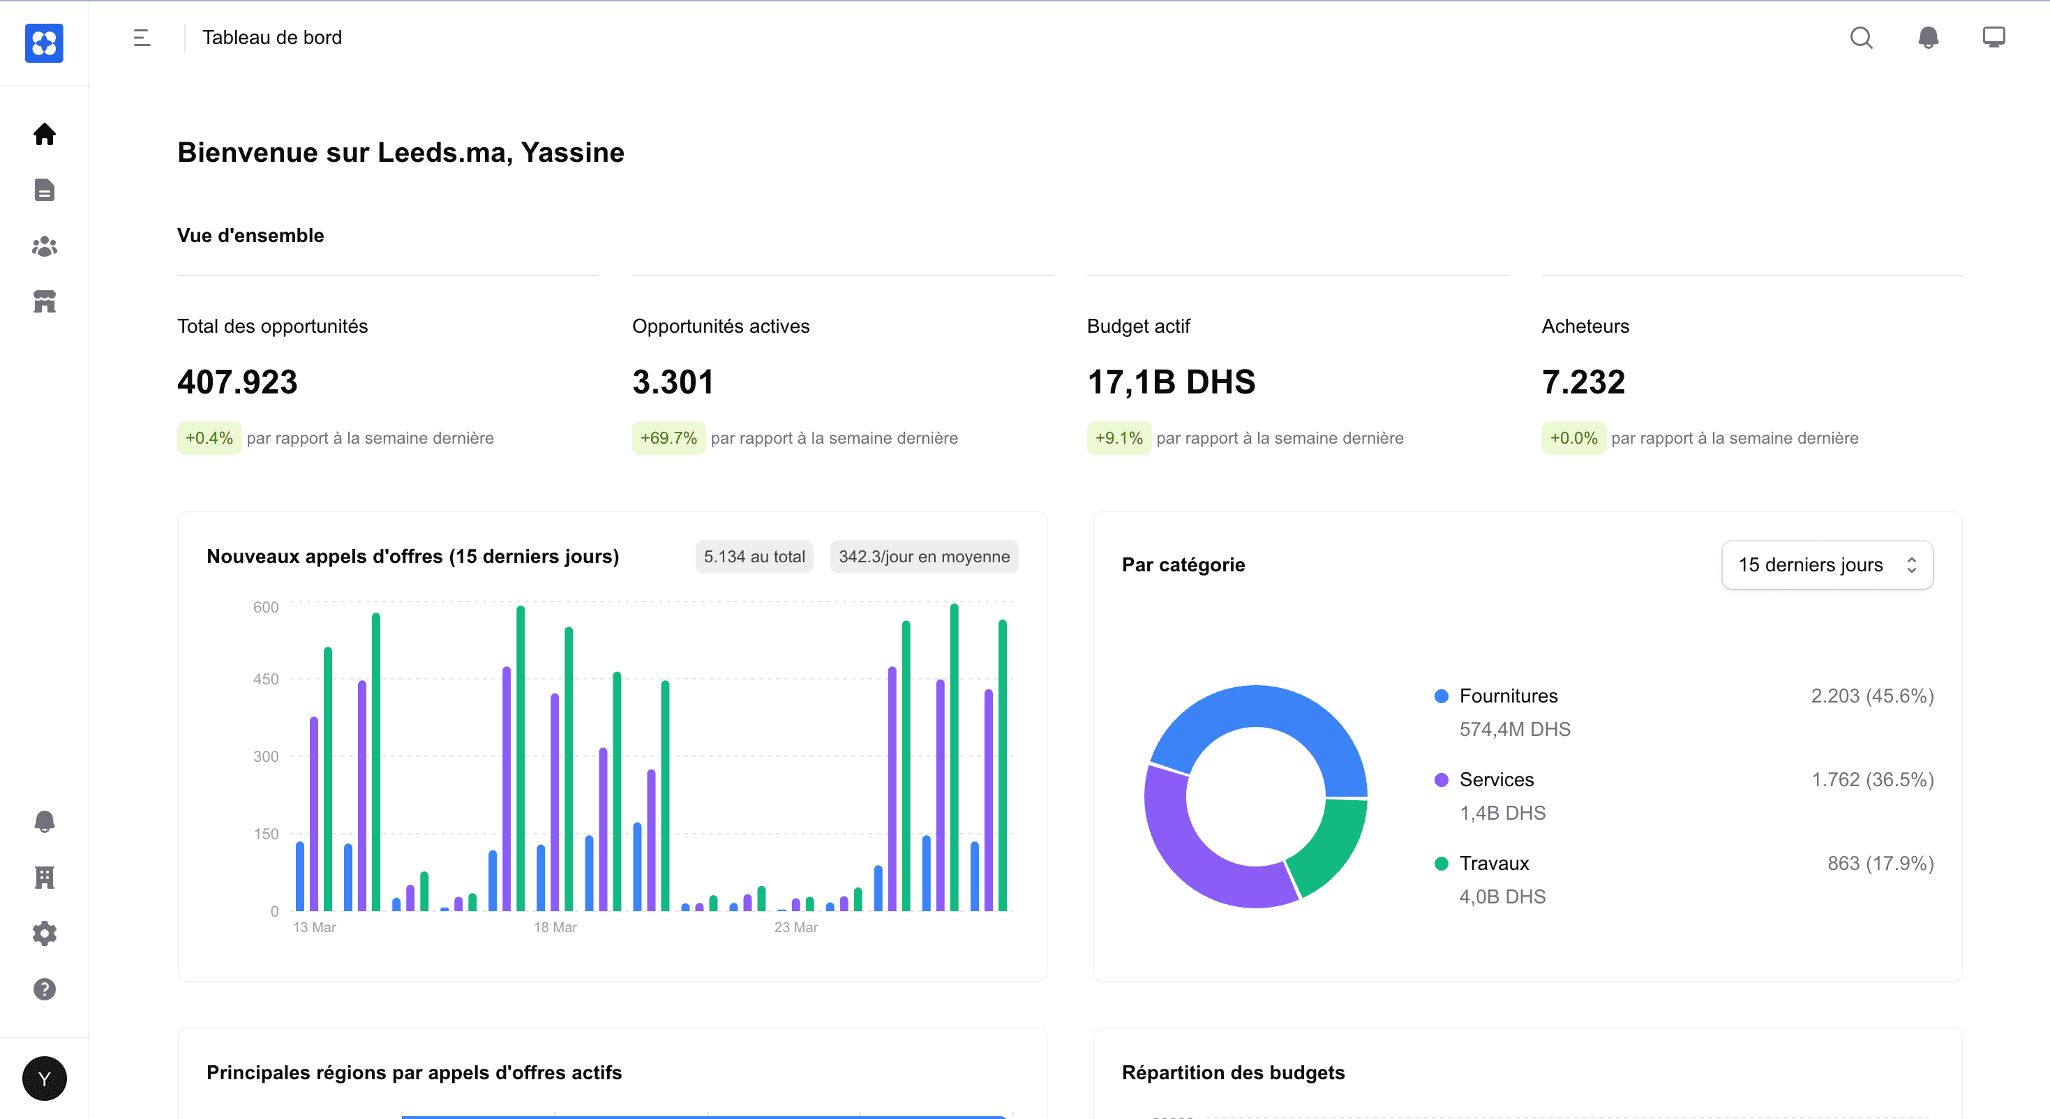Image resolution: width=2050 pixels, height=1119 pixels.
Task: Click the '342.3/jour en moyenne' badge
Action: (923, 556)
